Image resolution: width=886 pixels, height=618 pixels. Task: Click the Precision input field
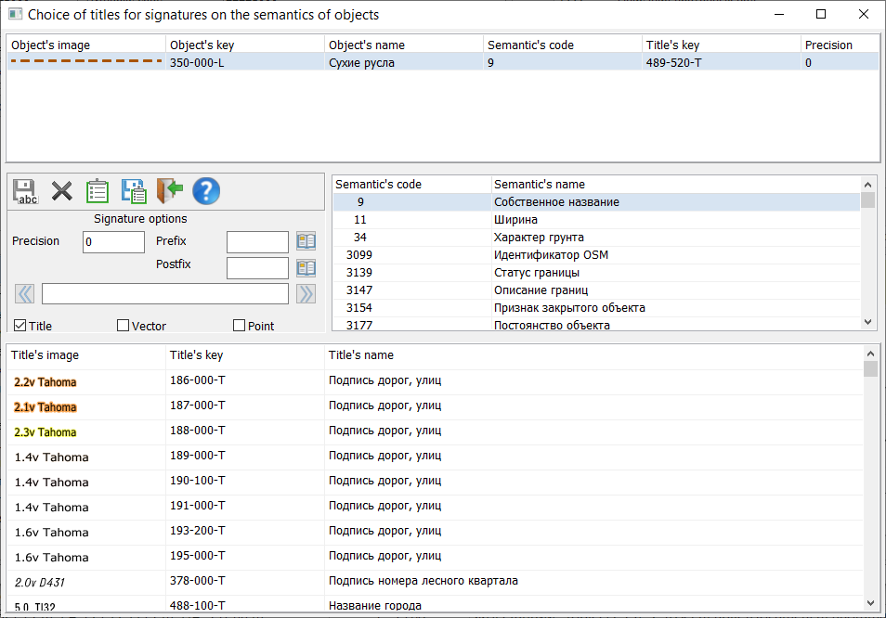point(113,242)
